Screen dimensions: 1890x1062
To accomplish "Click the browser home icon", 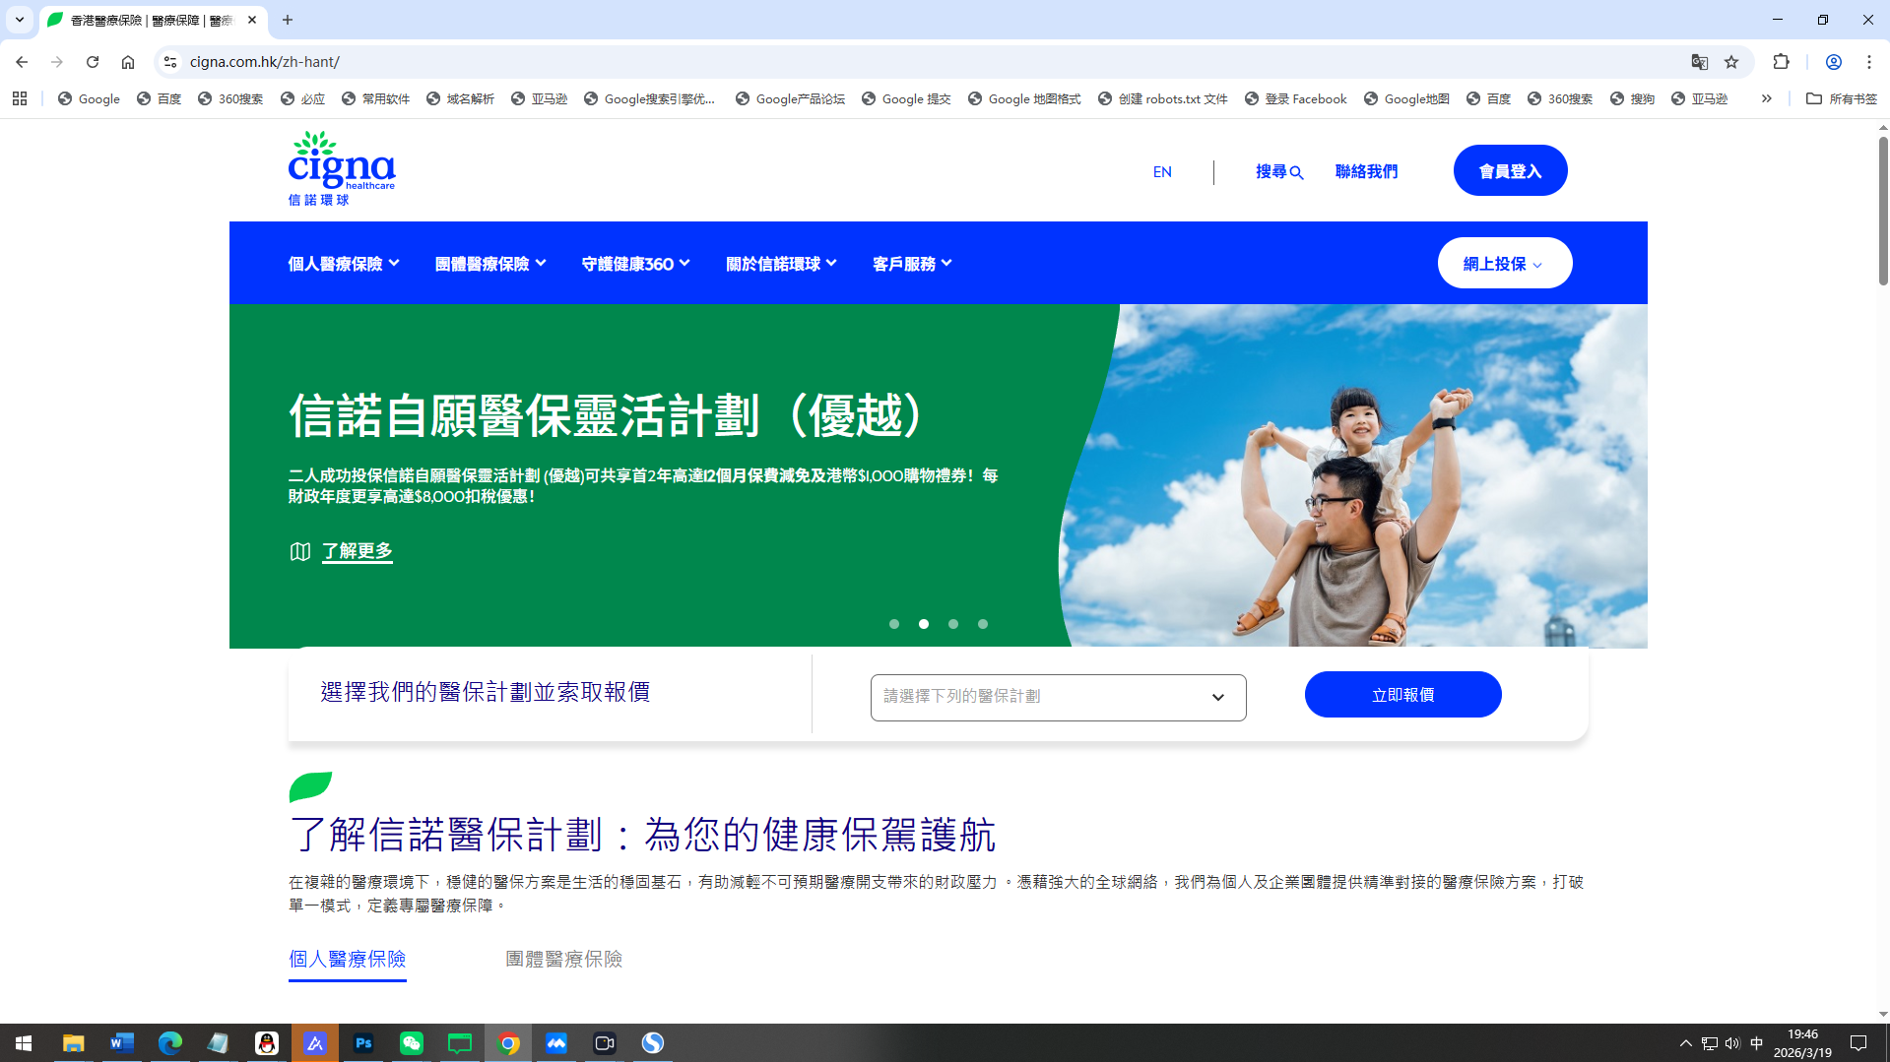I will click(x=128, y=62).
